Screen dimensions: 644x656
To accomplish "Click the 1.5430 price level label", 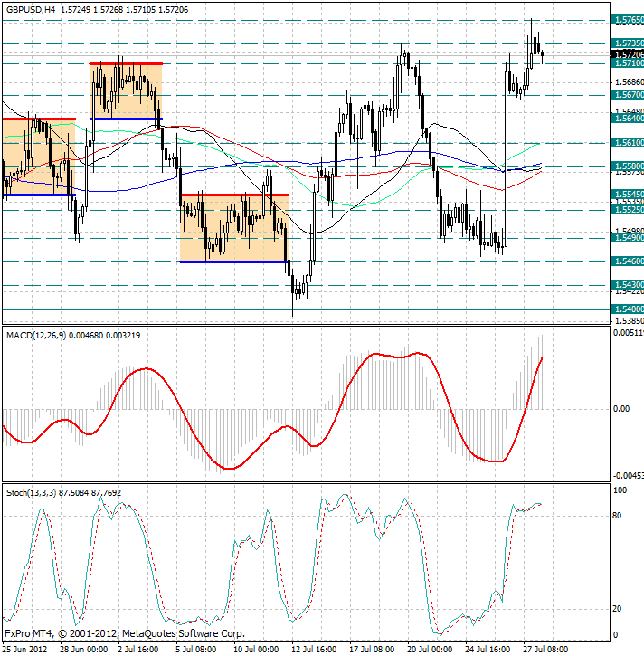I will [x=628, y=285].
